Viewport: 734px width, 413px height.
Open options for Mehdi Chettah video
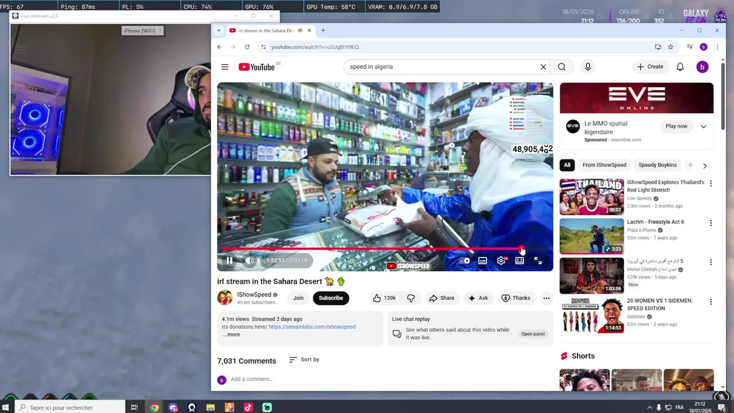(x=710, y=262)
